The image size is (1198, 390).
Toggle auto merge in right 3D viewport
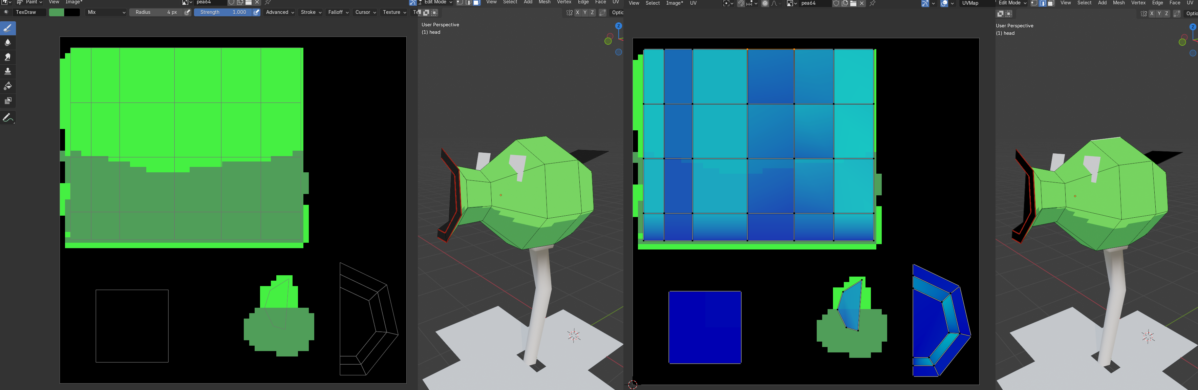[x=1177, y=14]
